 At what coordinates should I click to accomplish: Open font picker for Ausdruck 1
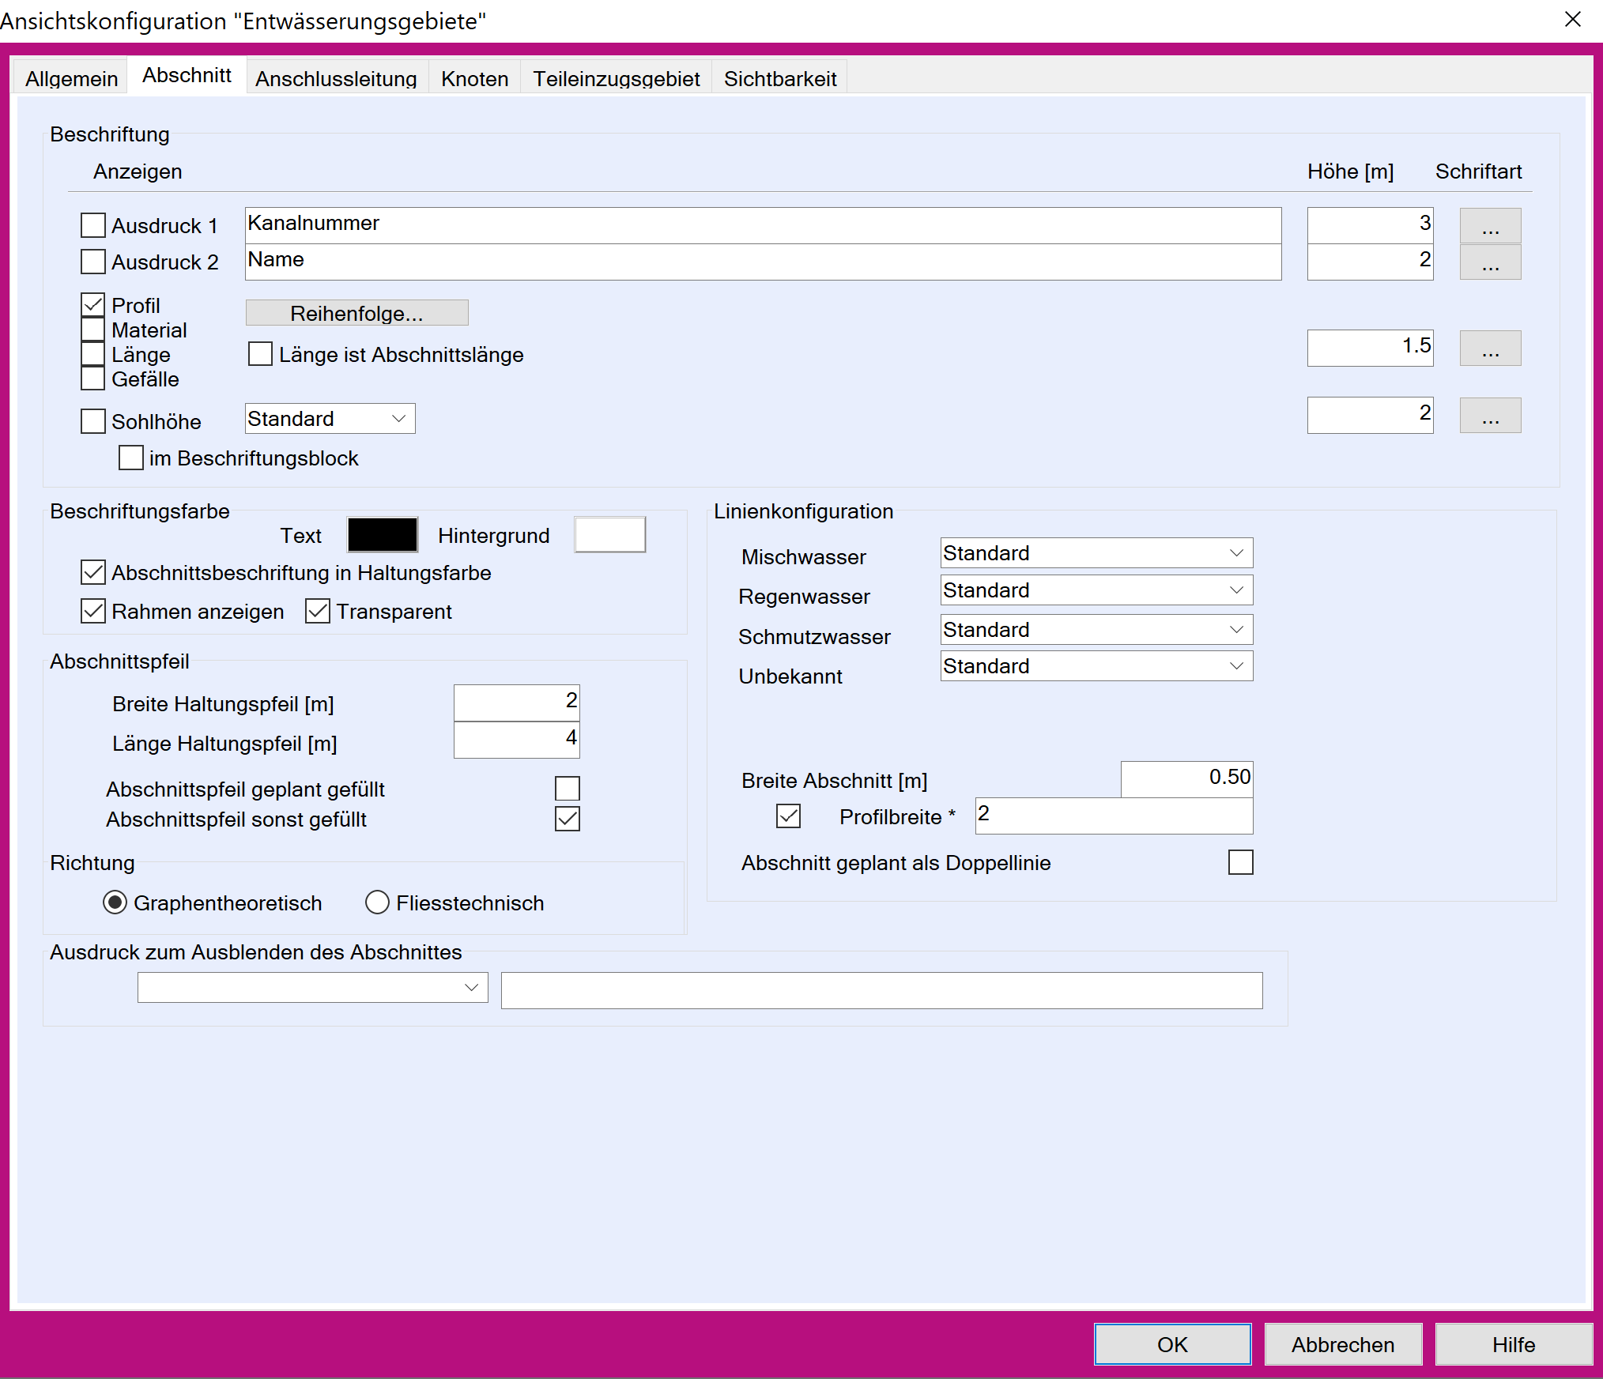(x=1489, y=227)
